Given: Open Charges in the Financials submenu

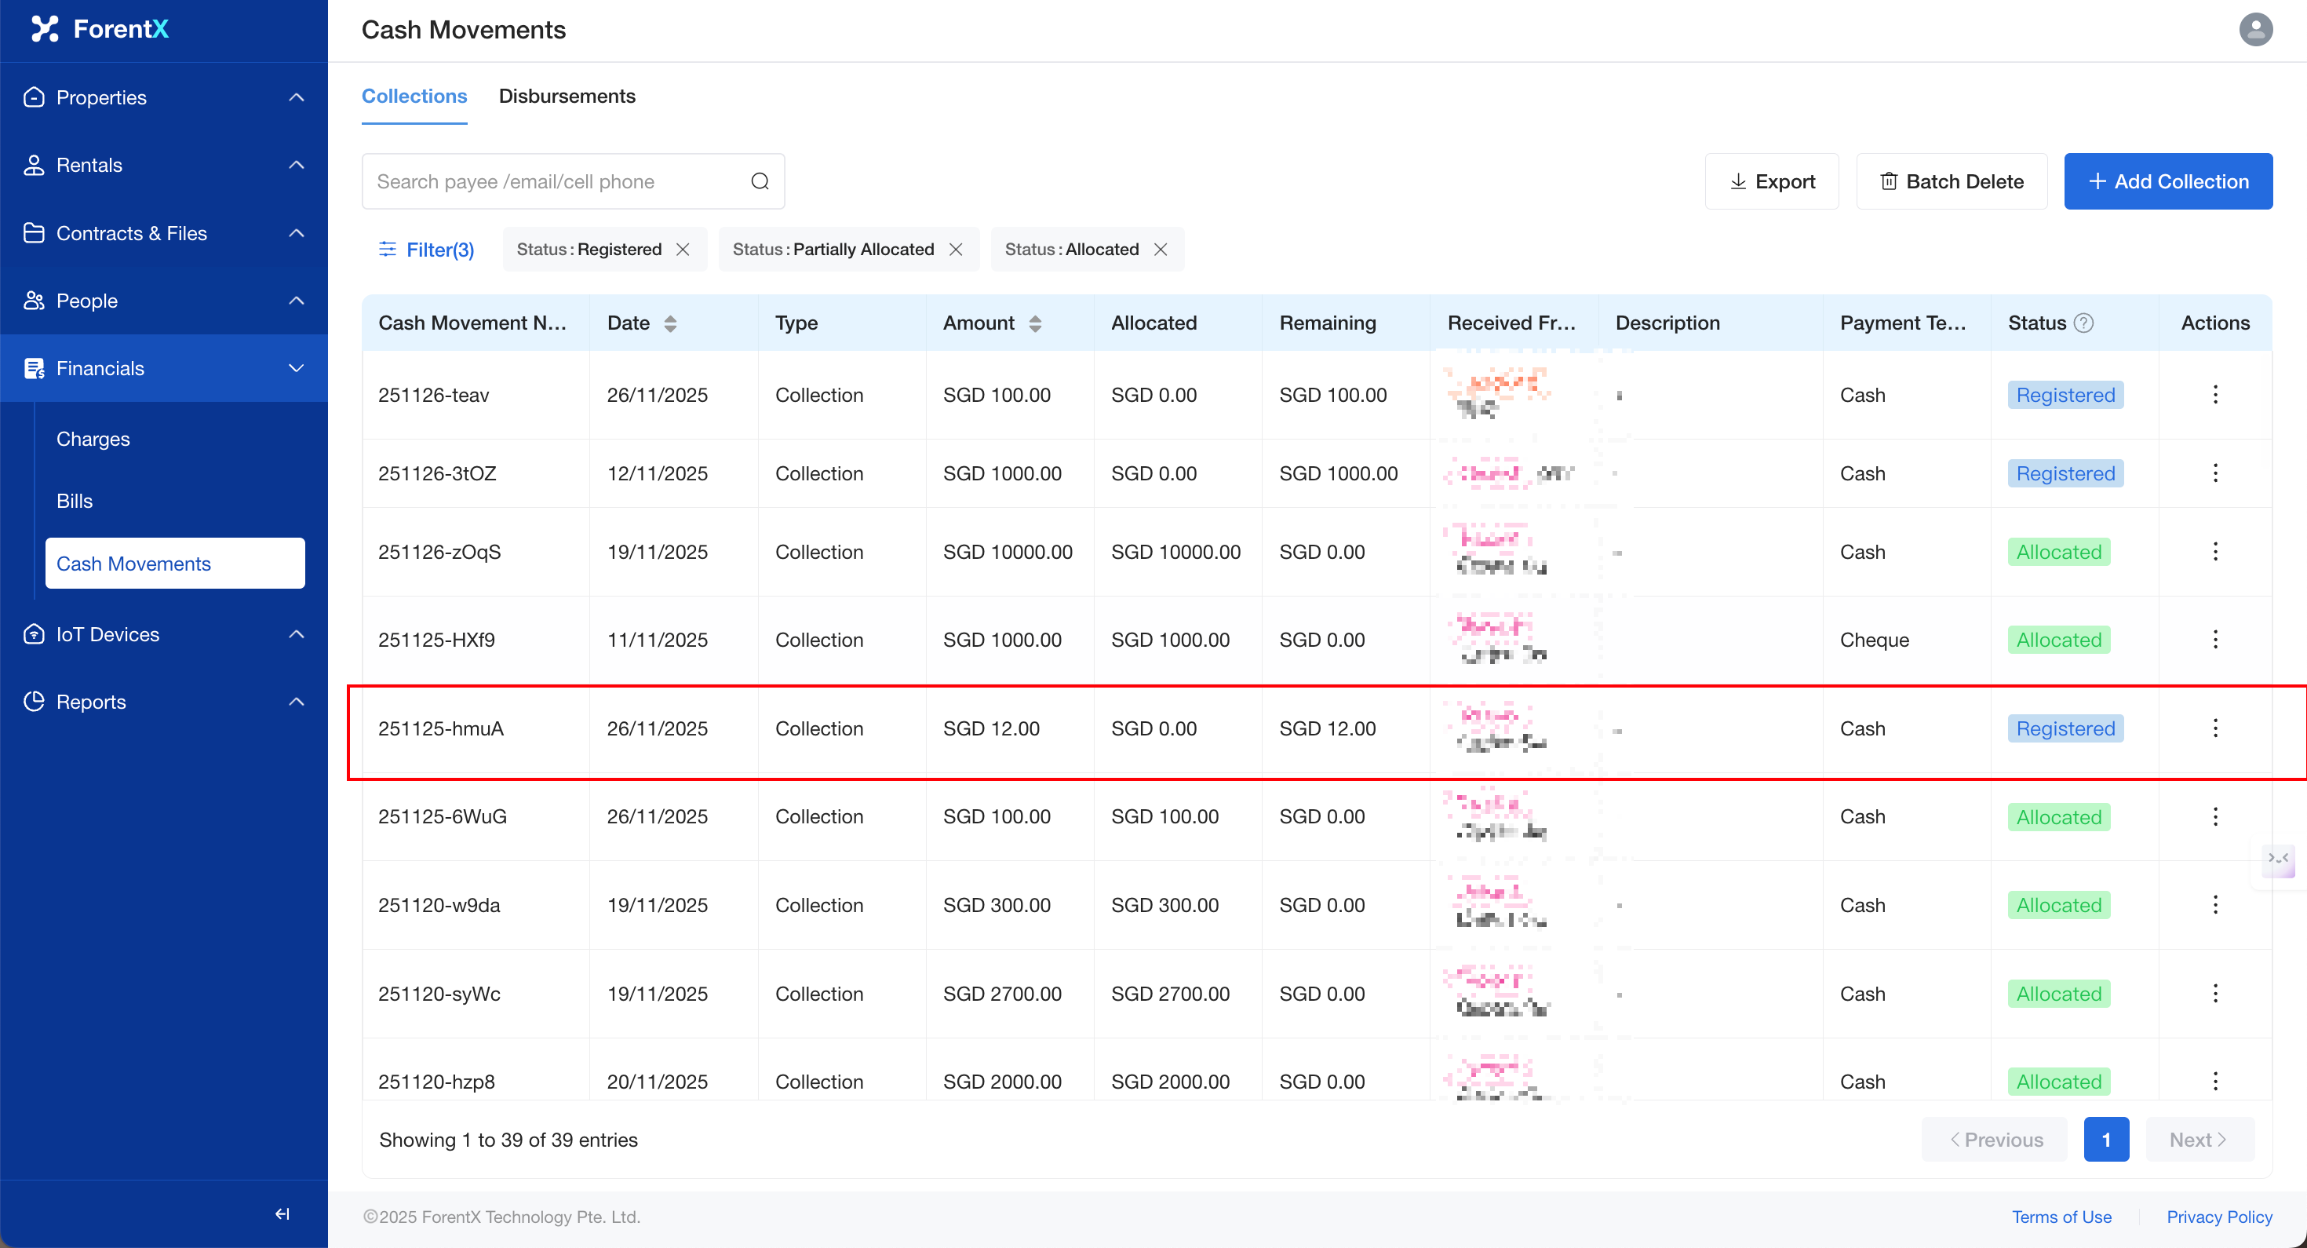Looking at the screenshot, I should [93, 439].
